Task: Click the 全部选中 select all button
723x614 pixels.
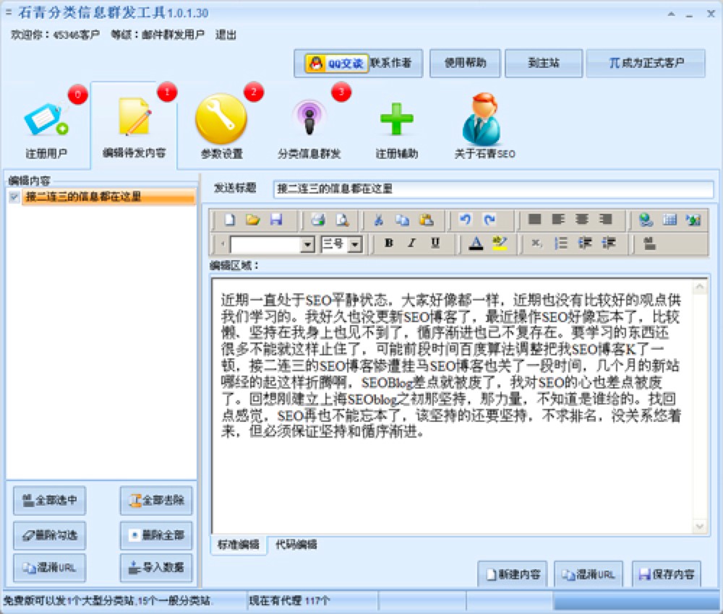Action: point(49,500)
